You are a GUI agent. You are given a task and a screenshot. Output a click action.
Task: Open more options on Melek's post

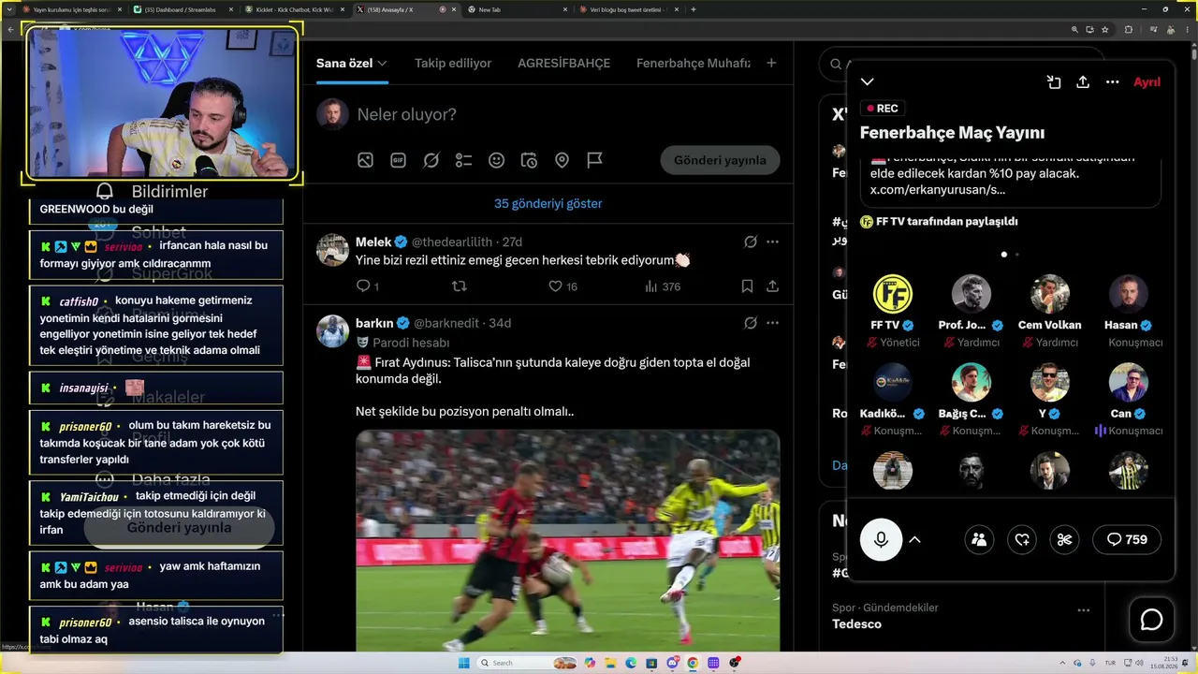[772, 242]
